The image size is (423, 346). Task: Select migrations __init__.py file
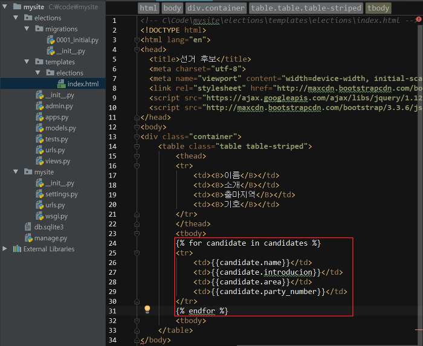click(x=71, y=51)
